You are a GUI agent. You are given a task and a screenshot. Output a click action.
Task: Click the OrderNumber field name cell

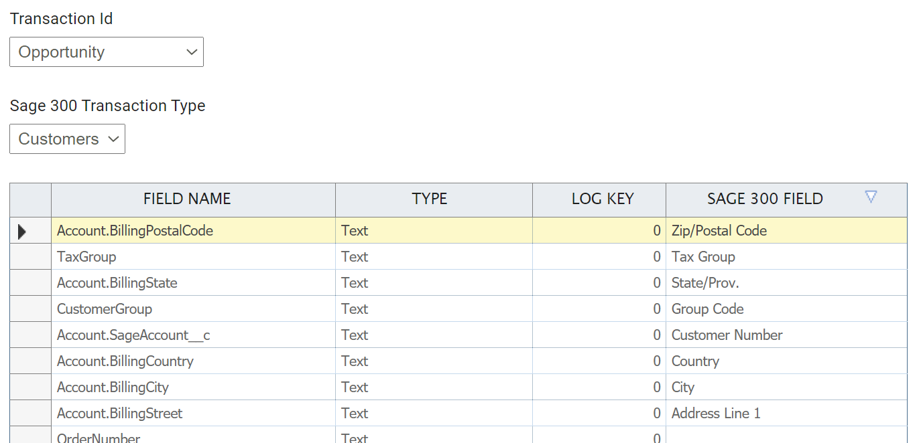click(99, 436)
